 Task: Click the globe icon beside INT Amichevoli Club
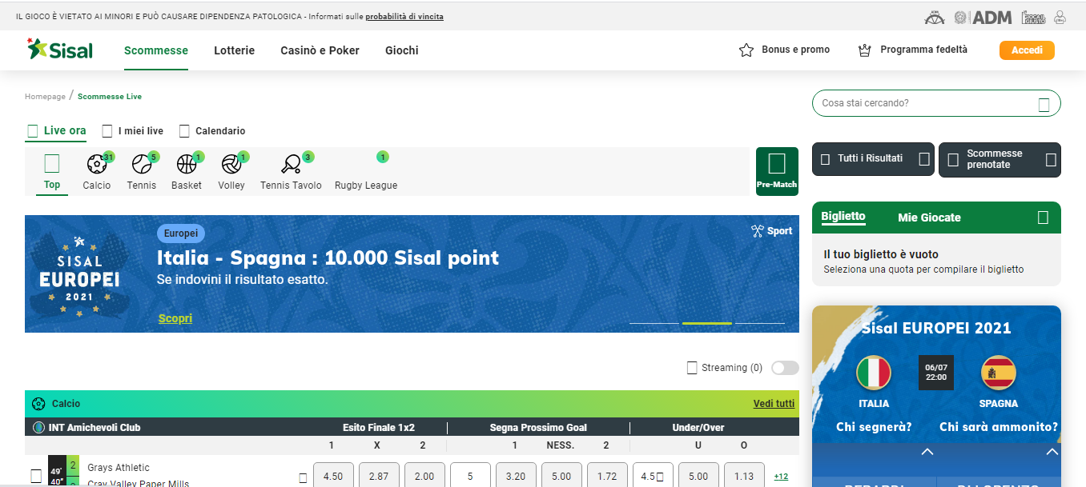click(38, 427)
